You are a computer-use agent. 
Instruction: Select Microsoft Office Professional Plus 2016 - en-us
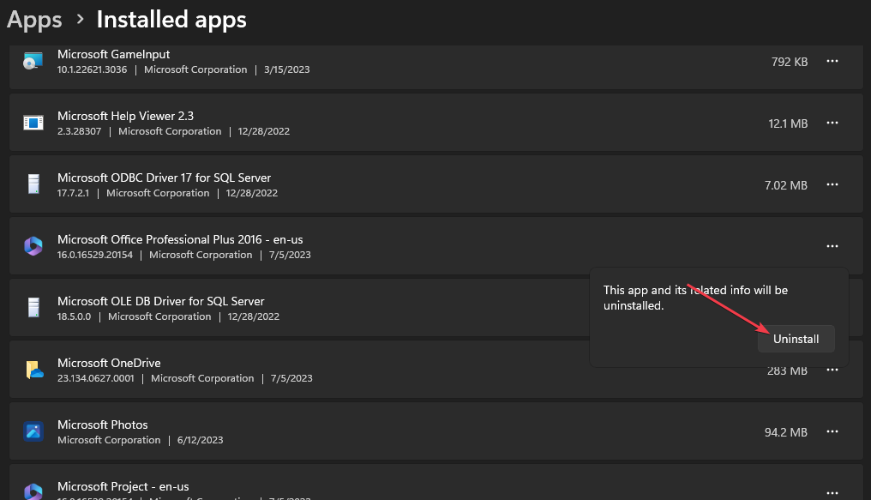(180, 239)
